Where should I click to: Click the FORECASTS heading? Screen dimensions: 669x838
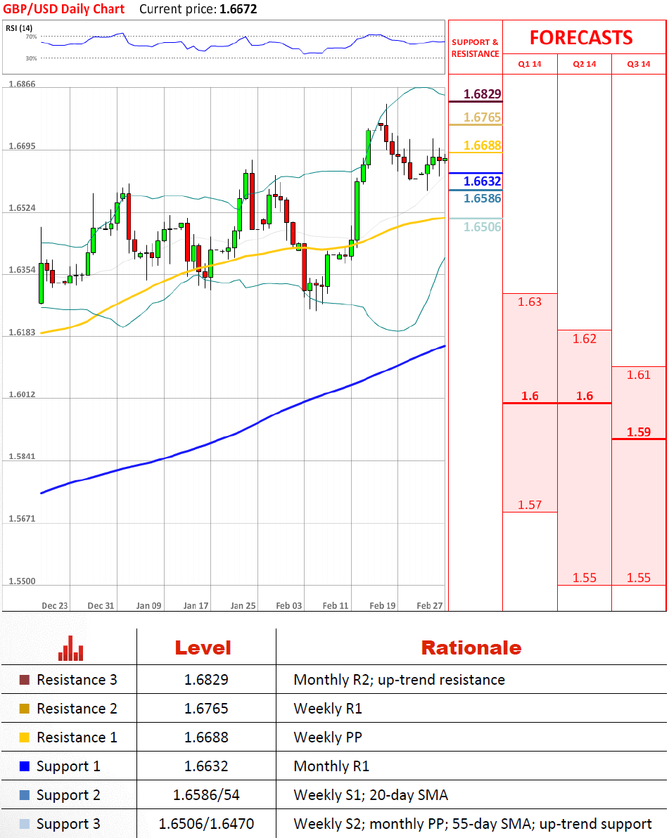[581, 37]
